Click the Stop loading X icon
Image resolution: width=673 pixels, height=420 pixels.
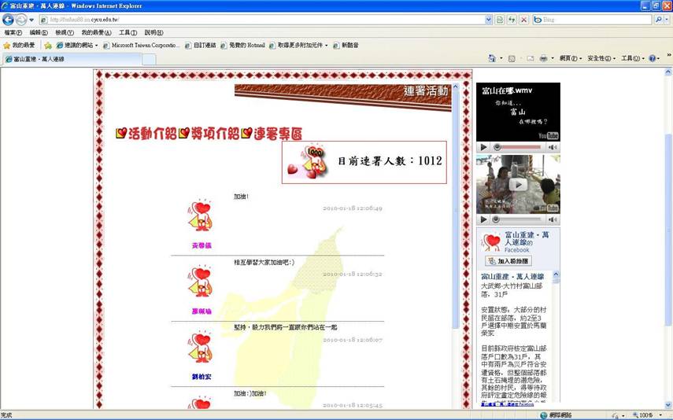point(523,20)
